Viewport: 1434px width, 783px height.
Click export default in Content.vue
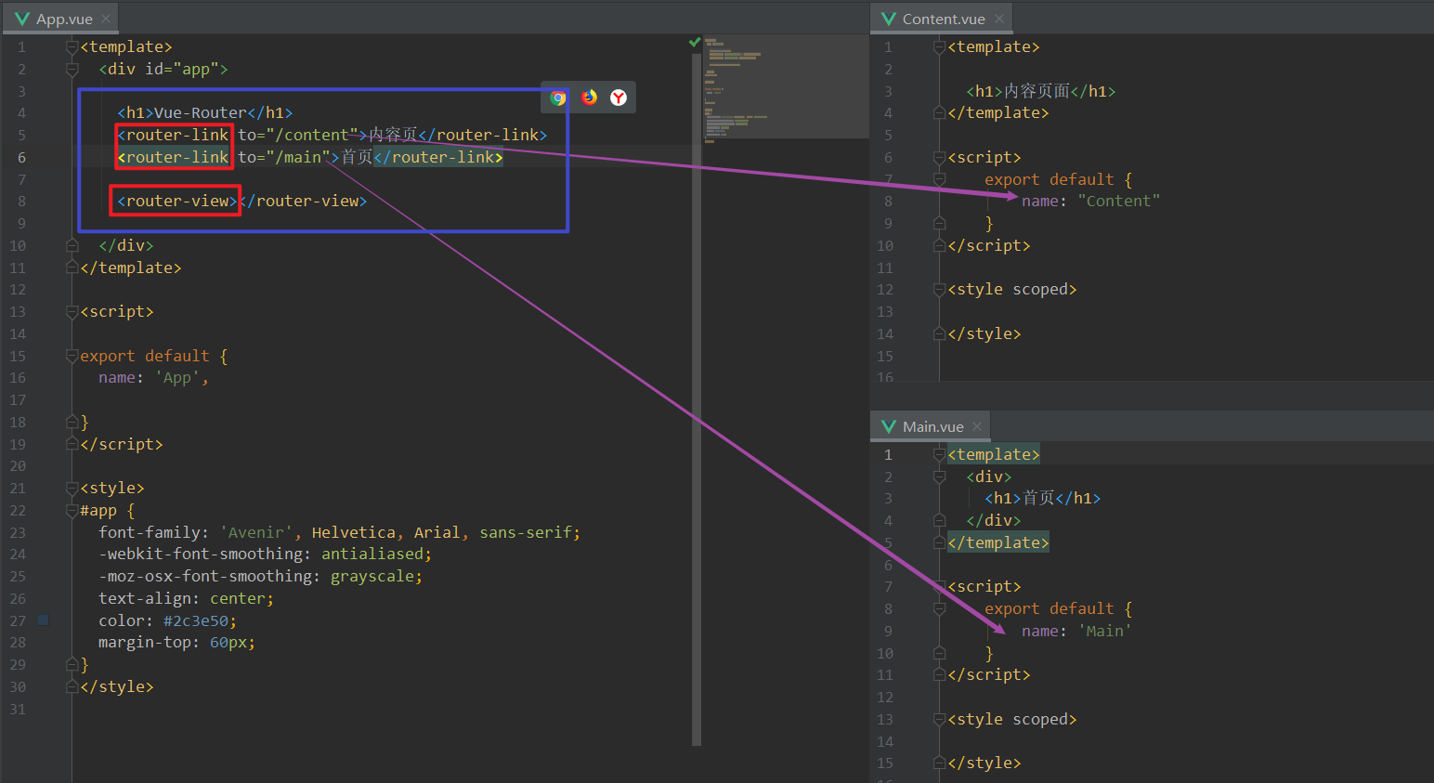(1049, 179)
